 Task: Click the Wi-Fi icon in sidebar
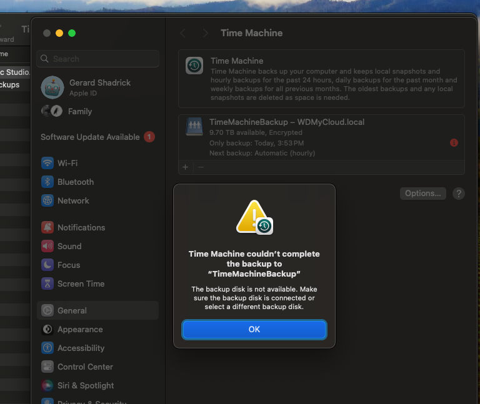point(47,163)
